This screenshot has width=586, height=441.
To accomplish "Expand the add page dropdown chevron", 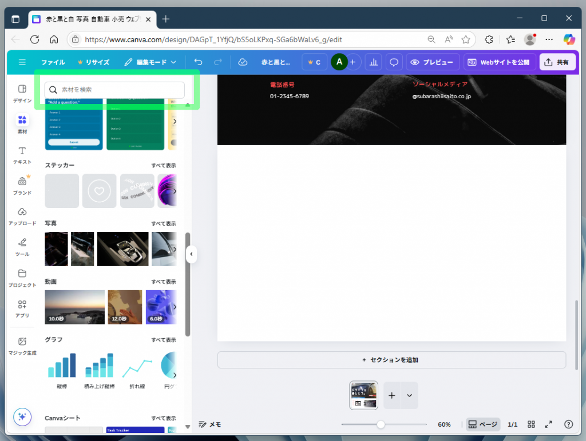I will [x=409, y=395].
